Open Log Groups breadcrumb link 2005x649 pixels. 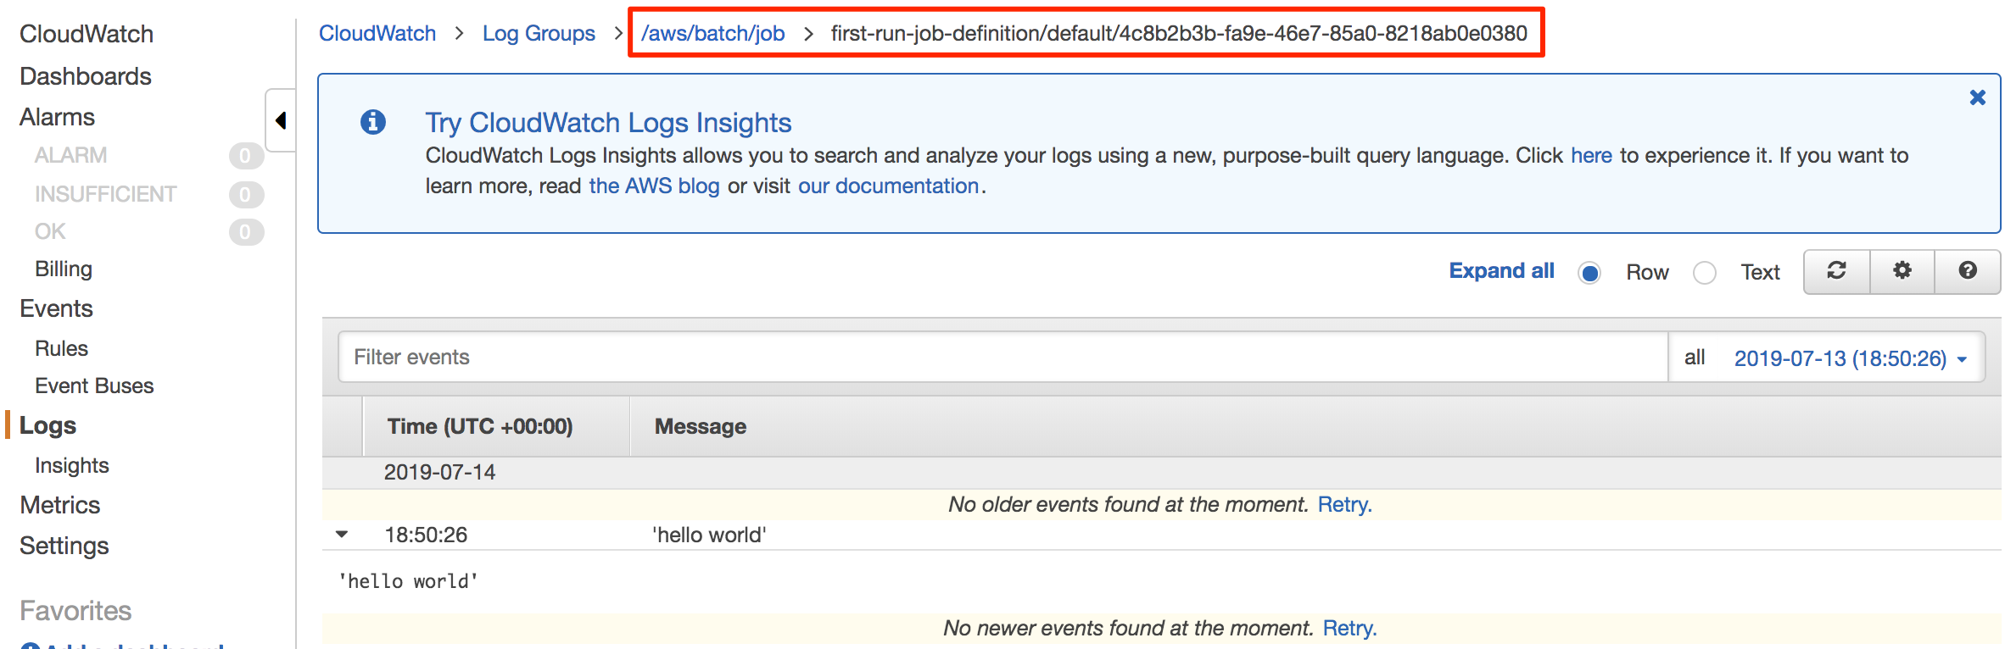coord(539,33)
